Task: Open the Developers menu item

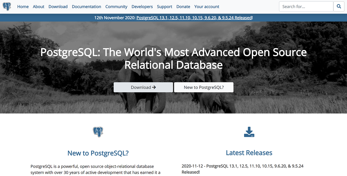Action: click(x=142, y=6)
